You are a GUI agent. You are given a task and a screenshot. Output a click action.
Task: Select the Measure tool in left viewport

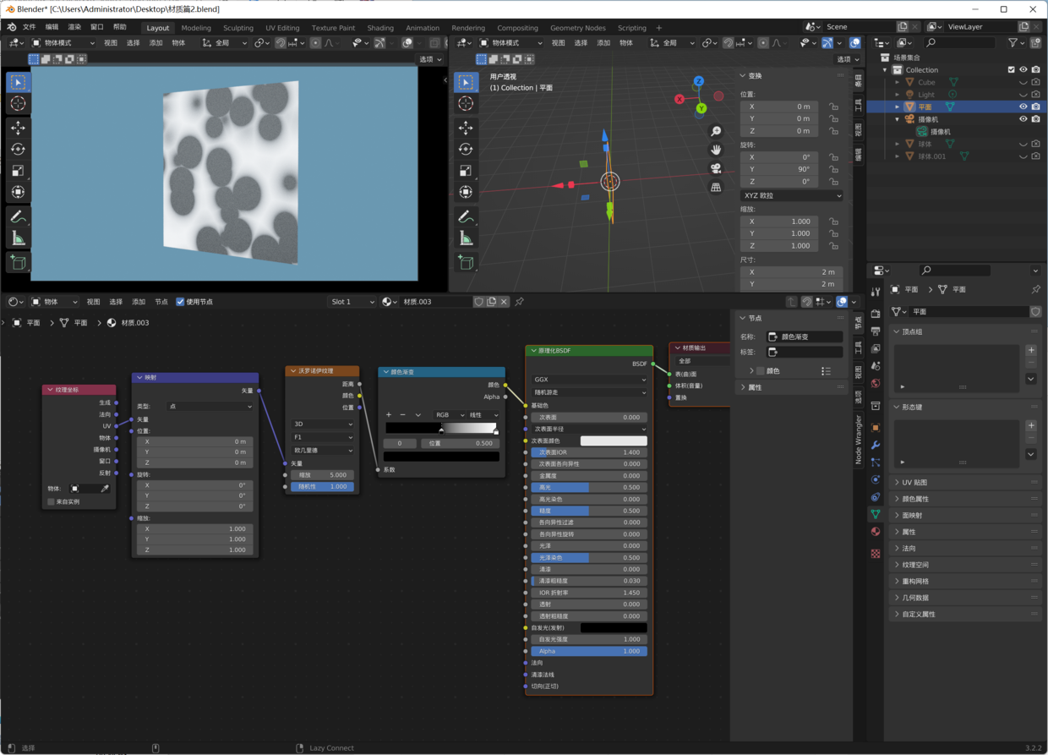(x=18, y=238)
